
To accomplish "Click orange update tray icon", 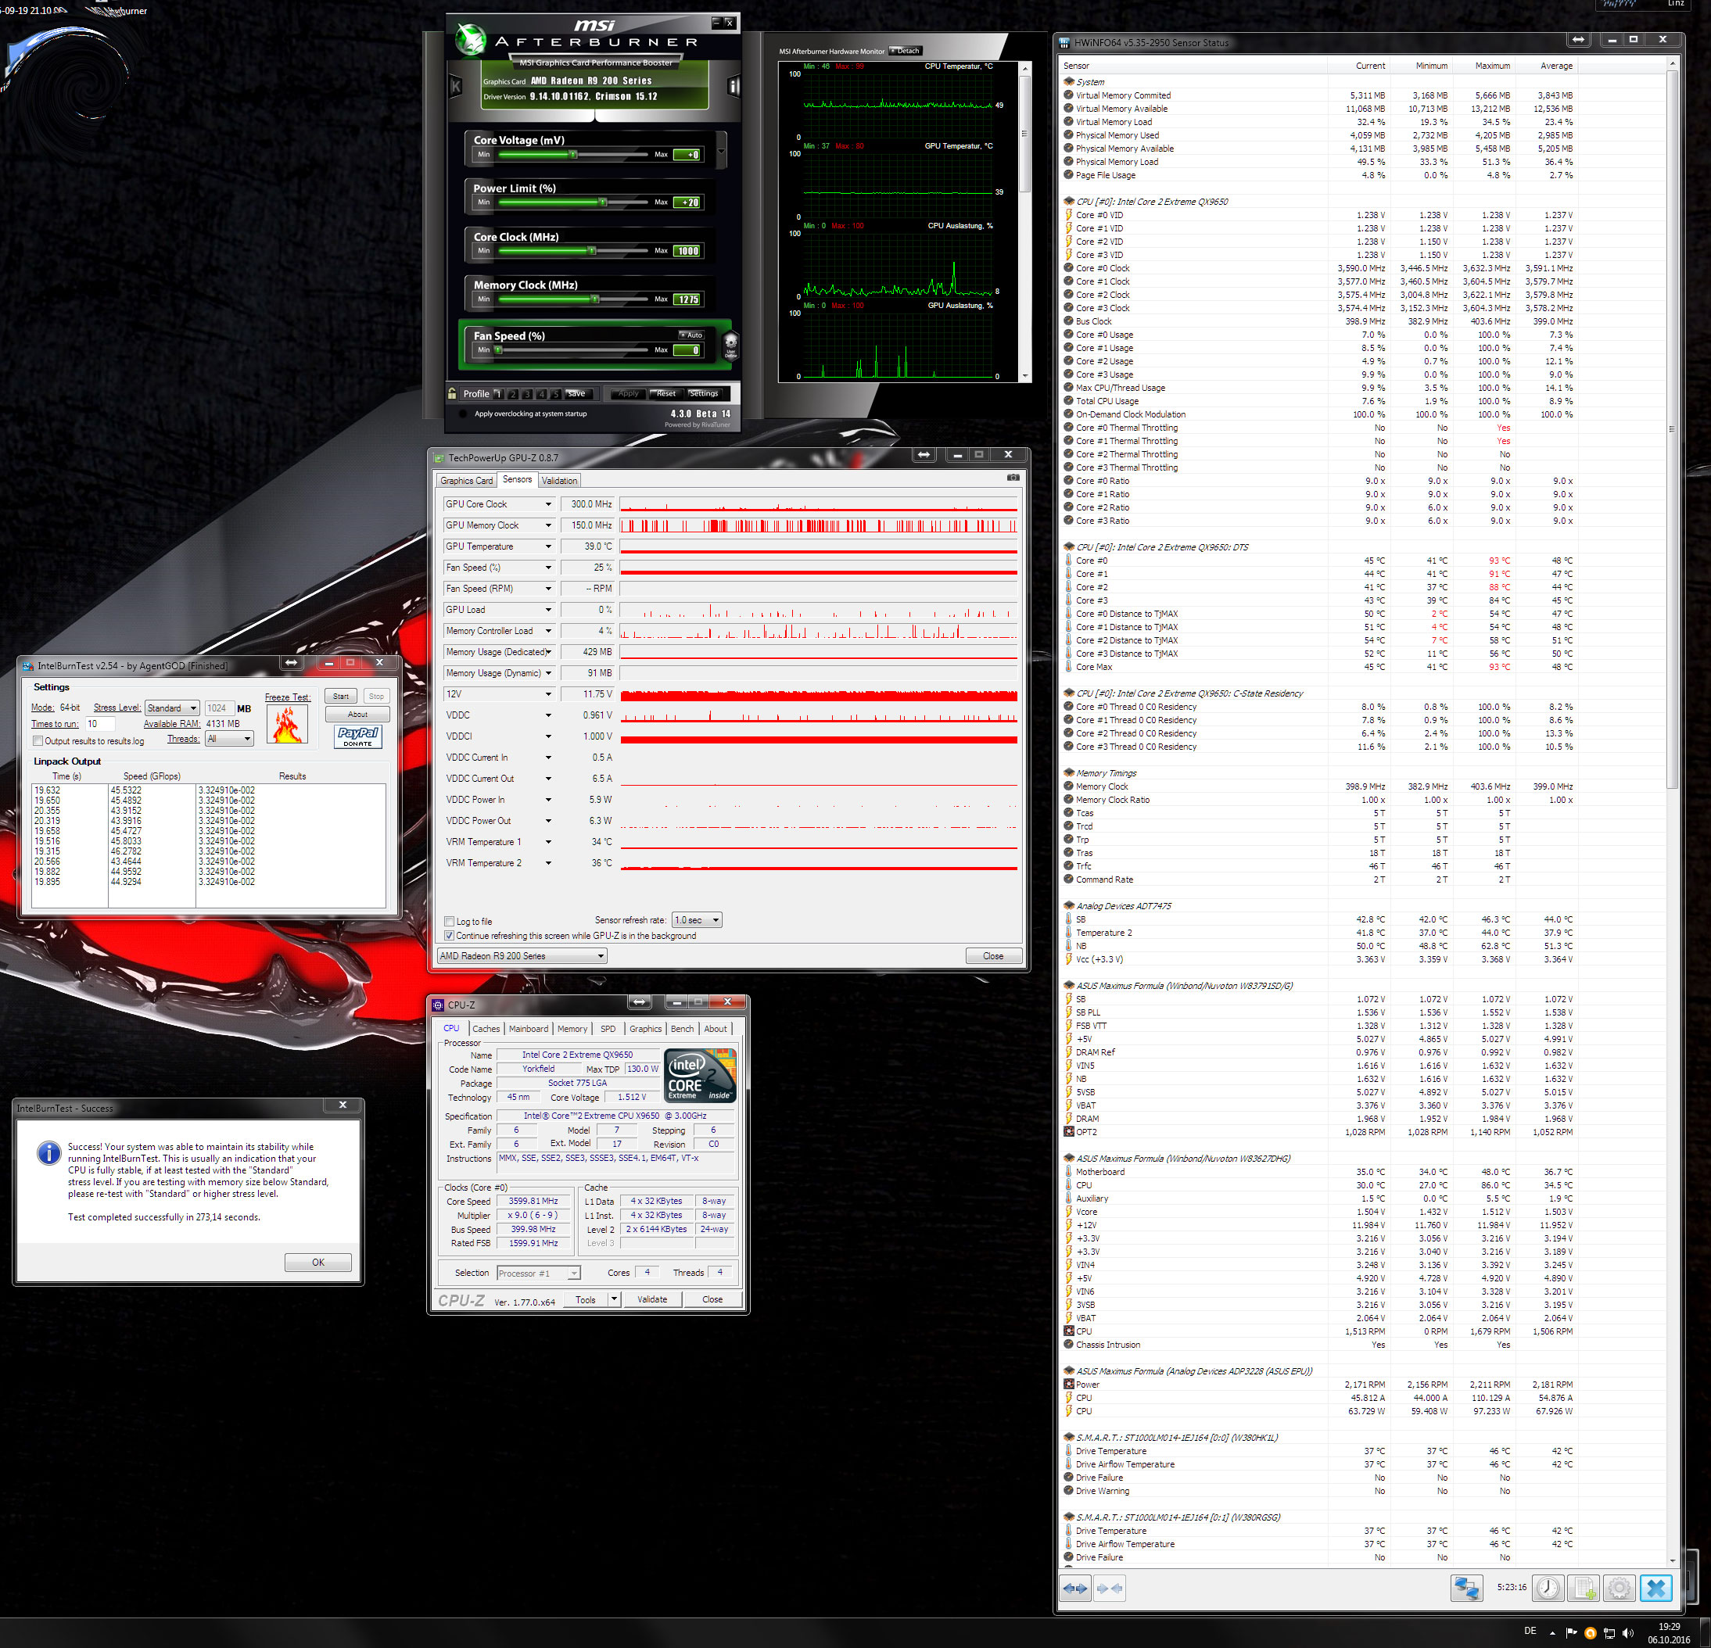I will click(1590, 1633).
